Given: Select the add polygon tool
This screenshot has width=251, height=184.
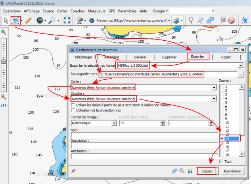Looking at the screenshot, I should [210, 21].
